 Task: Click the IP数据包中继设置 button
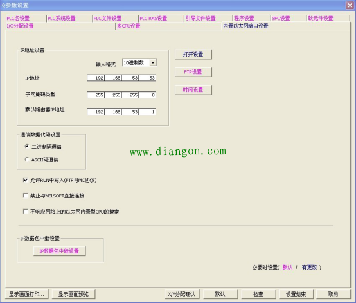tap(60, 251)
